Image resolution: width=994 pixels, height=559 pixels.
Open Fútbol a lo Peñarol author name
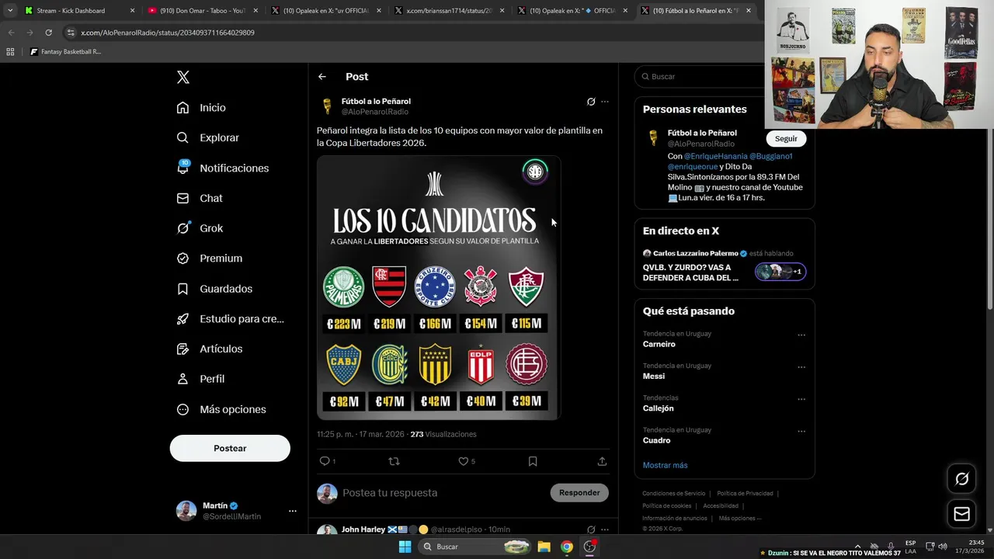click(x=376, y=102)
